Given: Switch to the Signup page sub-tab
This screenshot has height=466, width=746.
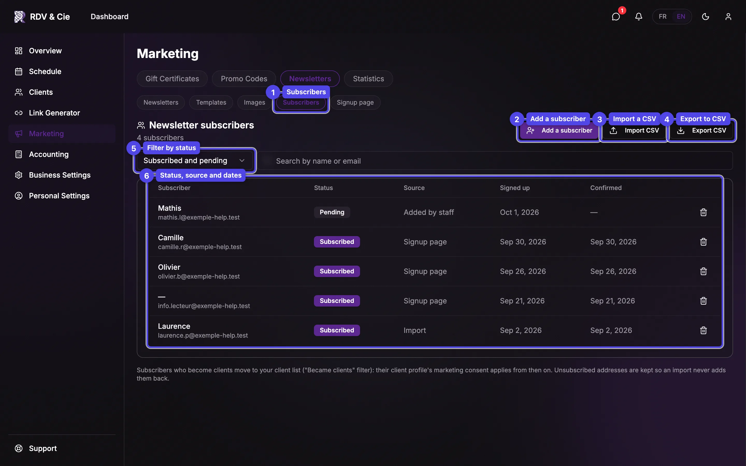Looking at the screenshot, I should (x=355, y=102).
